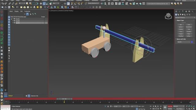Click the Cylinder primitive button
The width and height of the screenshot is (196, 110).
click(181, 29)
